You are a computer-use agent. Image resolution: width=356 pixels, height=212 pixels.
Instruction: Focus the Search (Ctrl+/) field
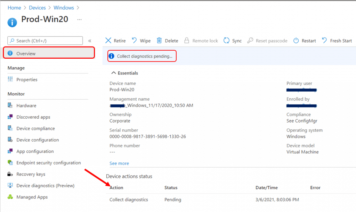click(45, 41)
